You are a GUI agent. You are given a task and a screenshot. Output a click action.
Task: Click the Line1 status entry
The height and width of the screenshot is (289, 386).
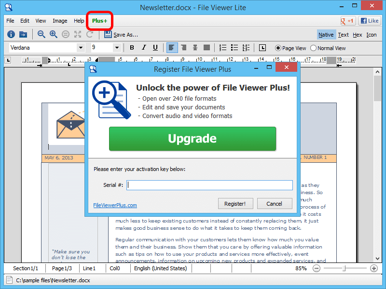pyautogui.click(x=89, y=268)
